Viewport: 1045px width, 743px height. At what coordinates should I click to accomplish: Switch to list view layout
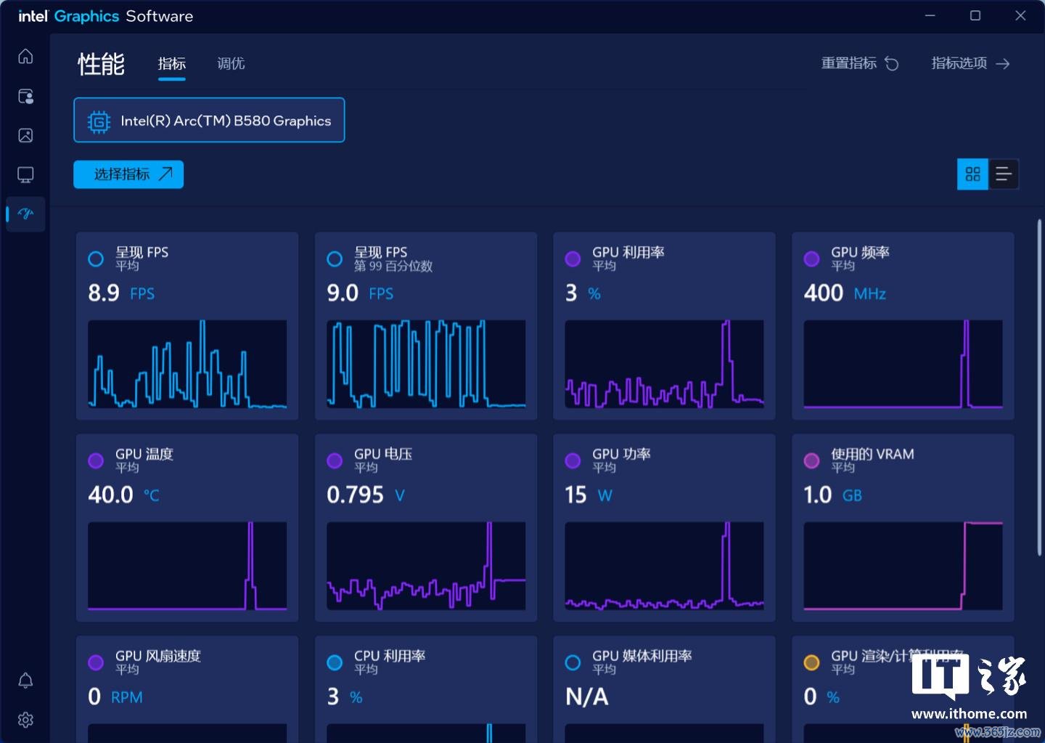(x=1004, y=174)
